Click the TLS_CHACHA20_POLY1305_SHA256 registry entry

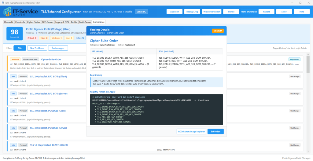pos(114,122)
